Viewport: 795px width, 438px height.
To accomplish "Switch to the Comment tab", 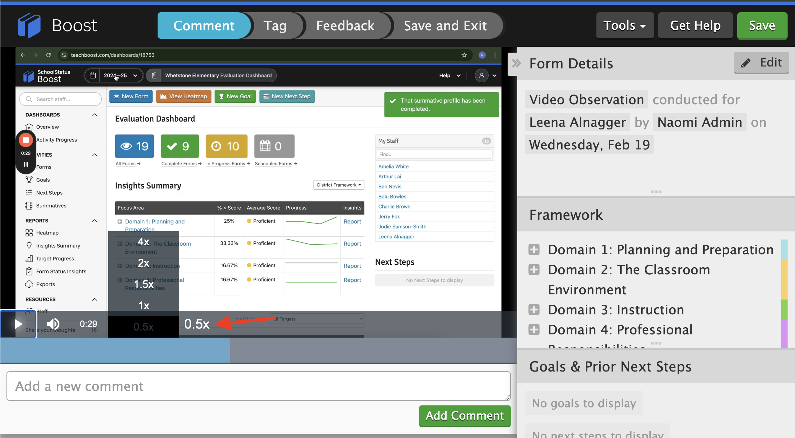I will [x=204, y=25].
